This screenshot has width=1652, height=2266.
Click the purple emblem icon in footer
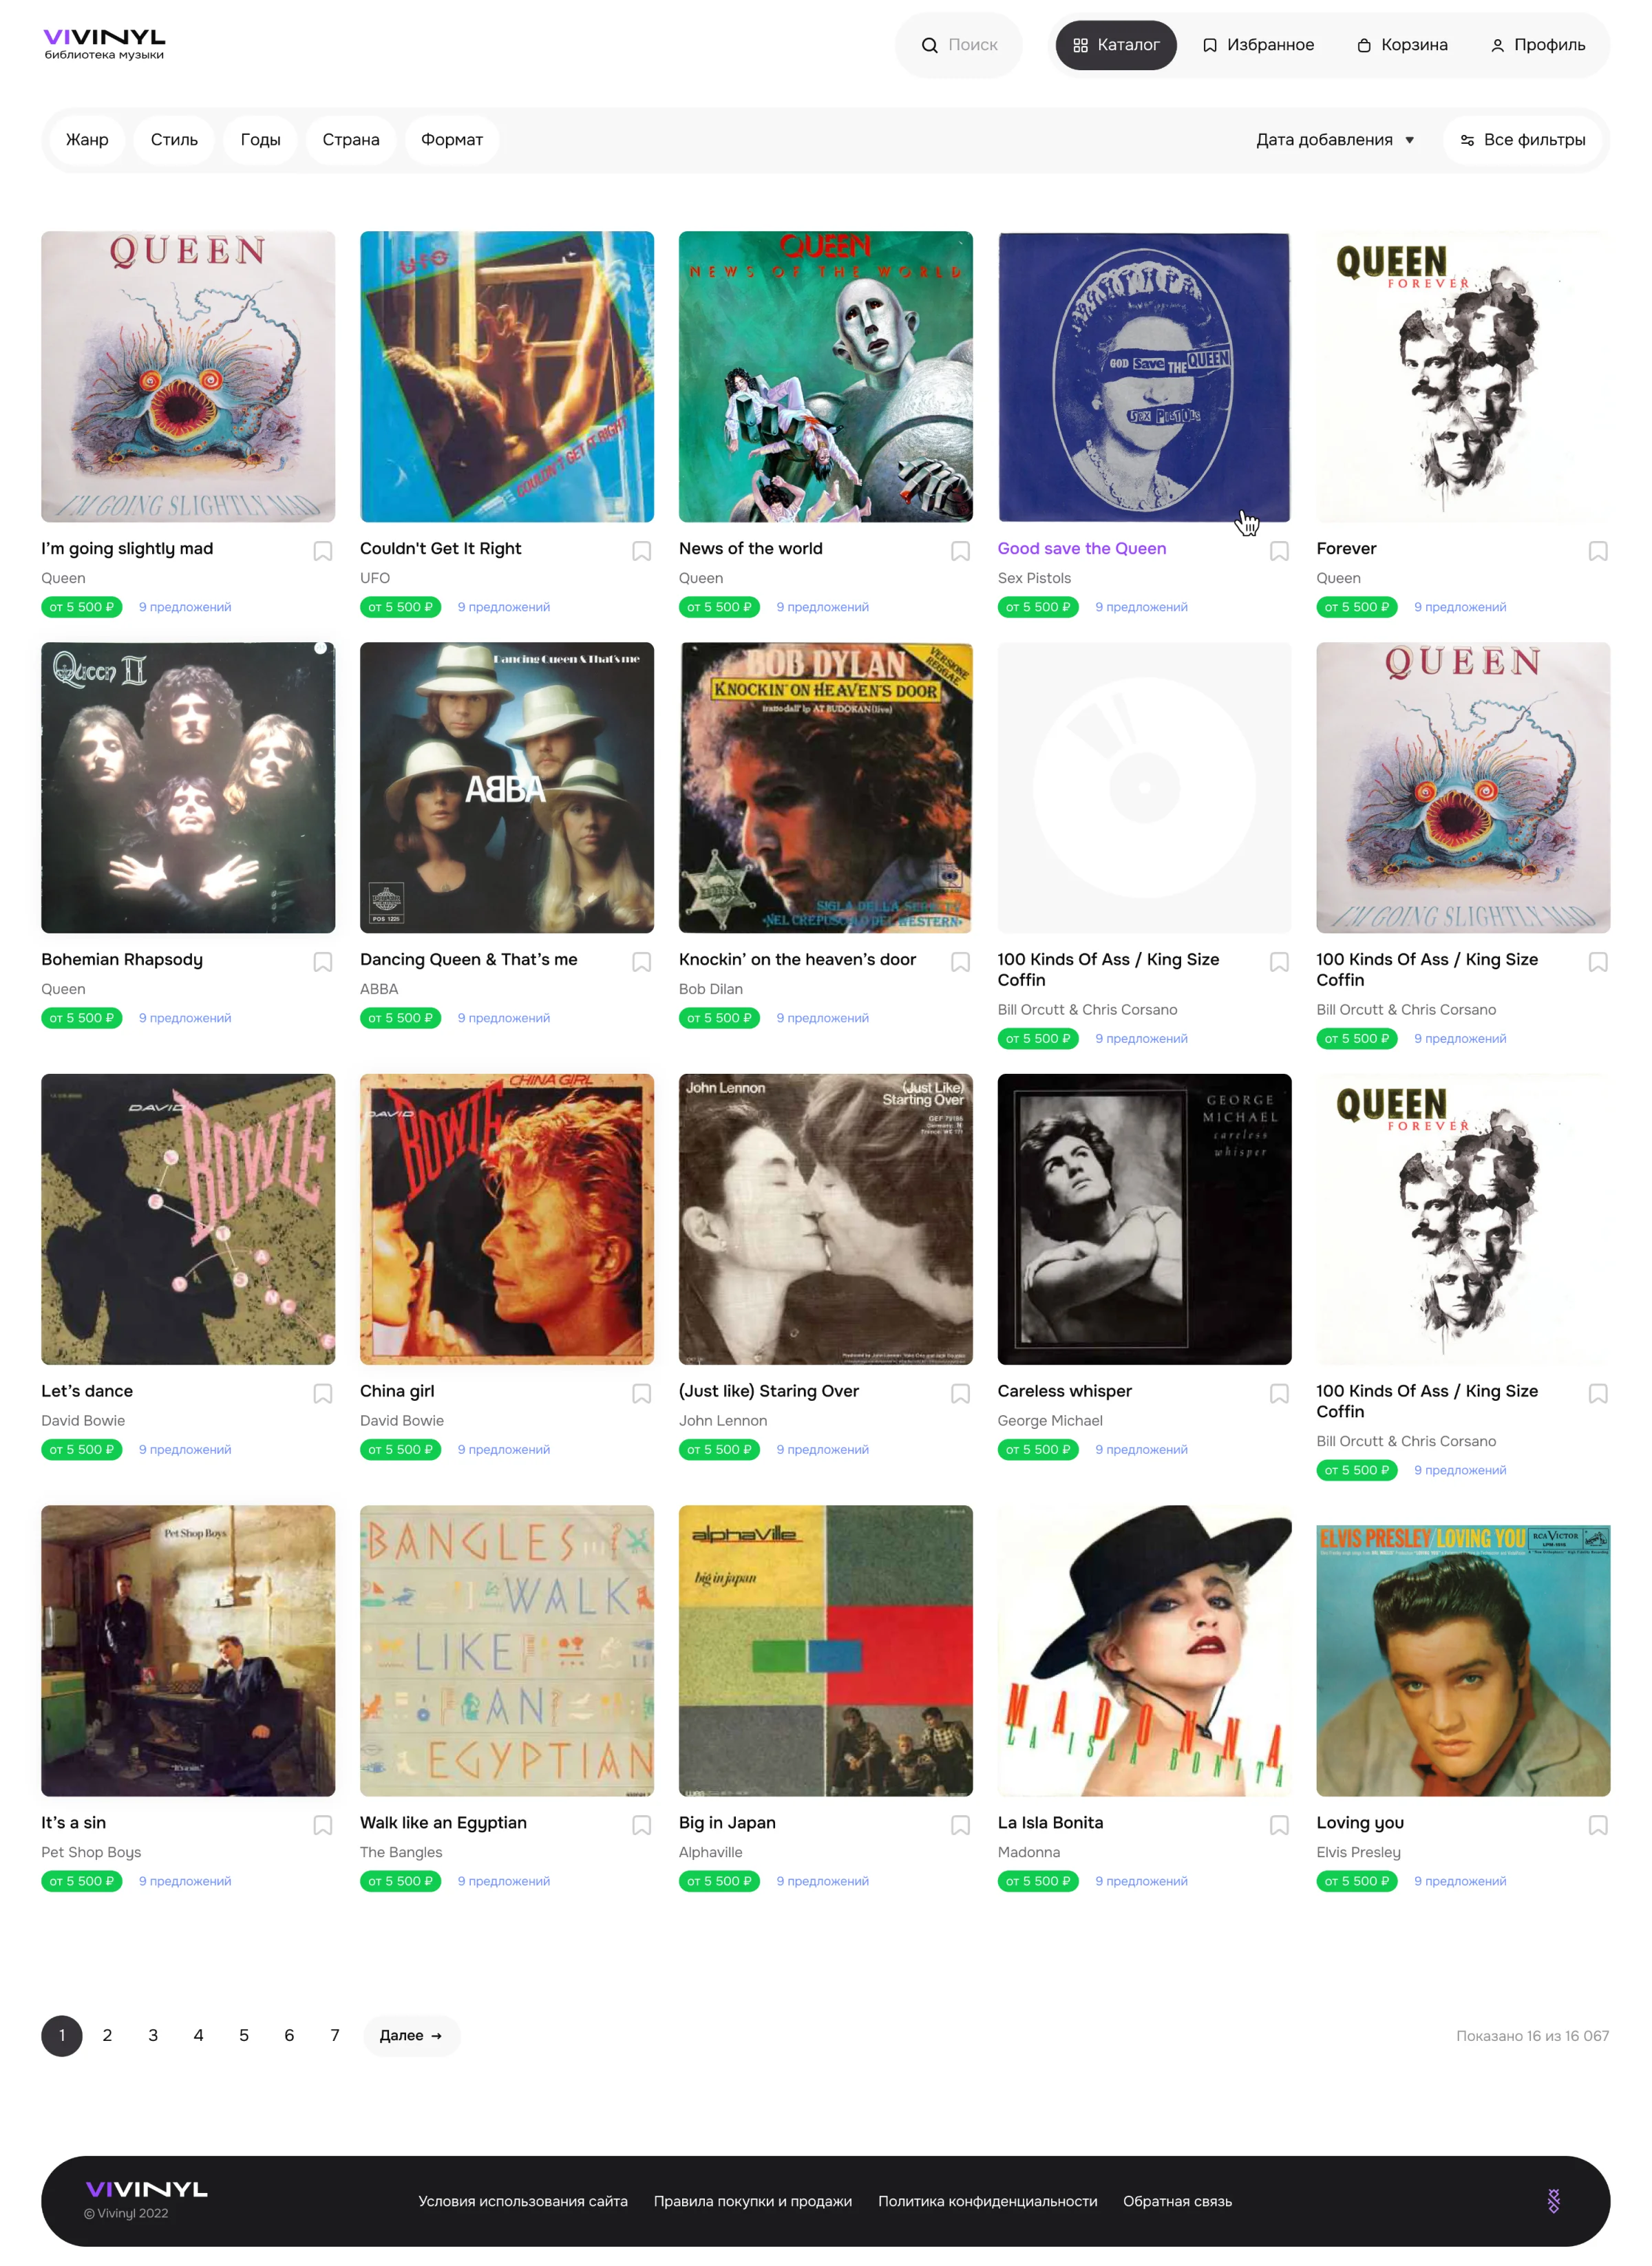click(1553, 2200)
